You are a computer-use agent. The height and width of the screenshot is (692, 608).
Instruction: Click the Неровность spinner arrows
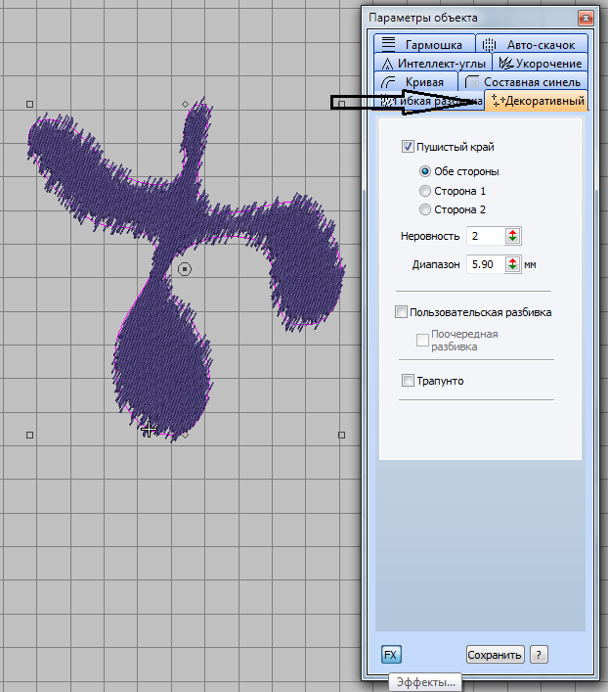[513, 236]
